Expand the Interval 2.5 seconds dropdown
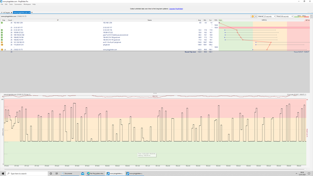Screen dimensions: 313x176 (x=269, y=16)
